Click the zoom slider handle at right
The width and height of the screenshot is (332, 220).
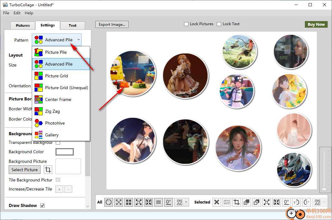coord(324,189)
